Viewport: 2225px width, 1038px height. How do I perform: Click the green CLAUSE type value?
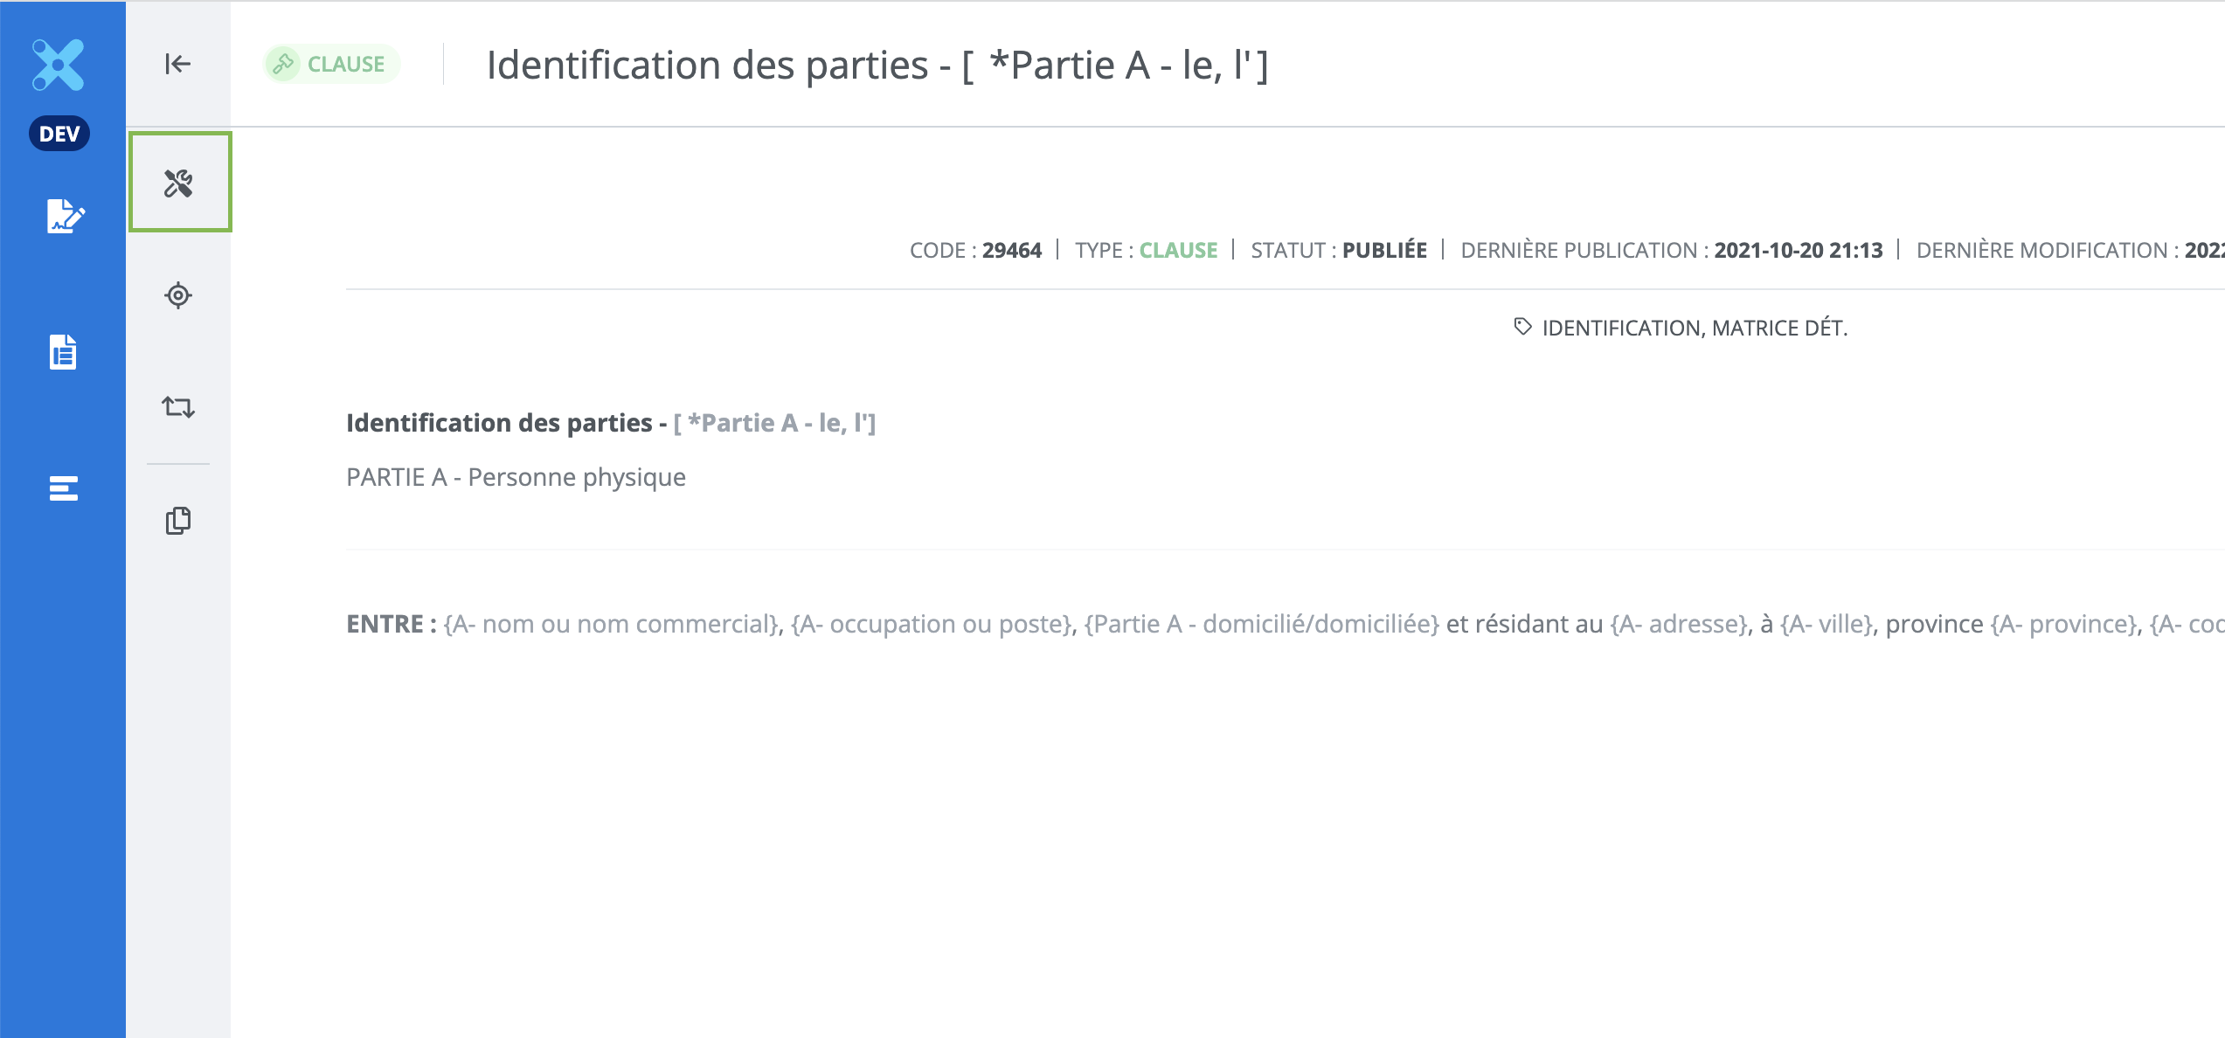1178,251
